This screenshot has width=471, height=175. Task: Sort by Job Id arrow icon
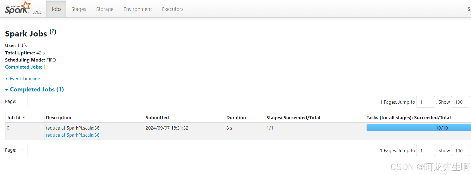click(24, 118)
